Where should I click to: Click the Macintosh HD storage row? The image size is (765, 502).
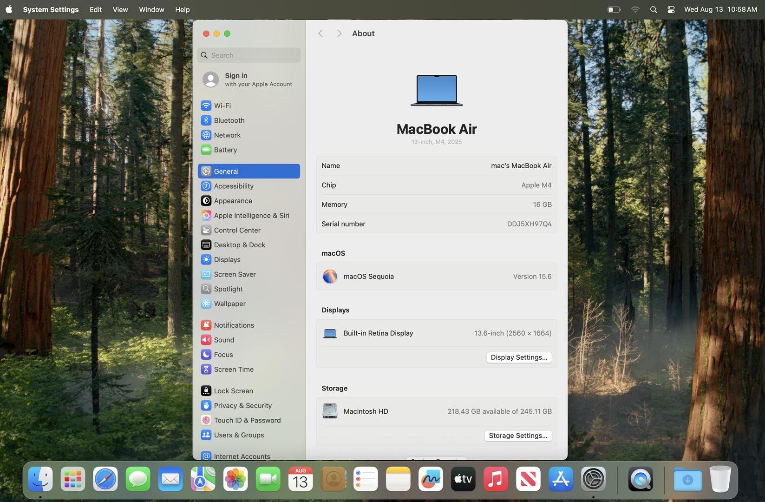pos(437,411)
